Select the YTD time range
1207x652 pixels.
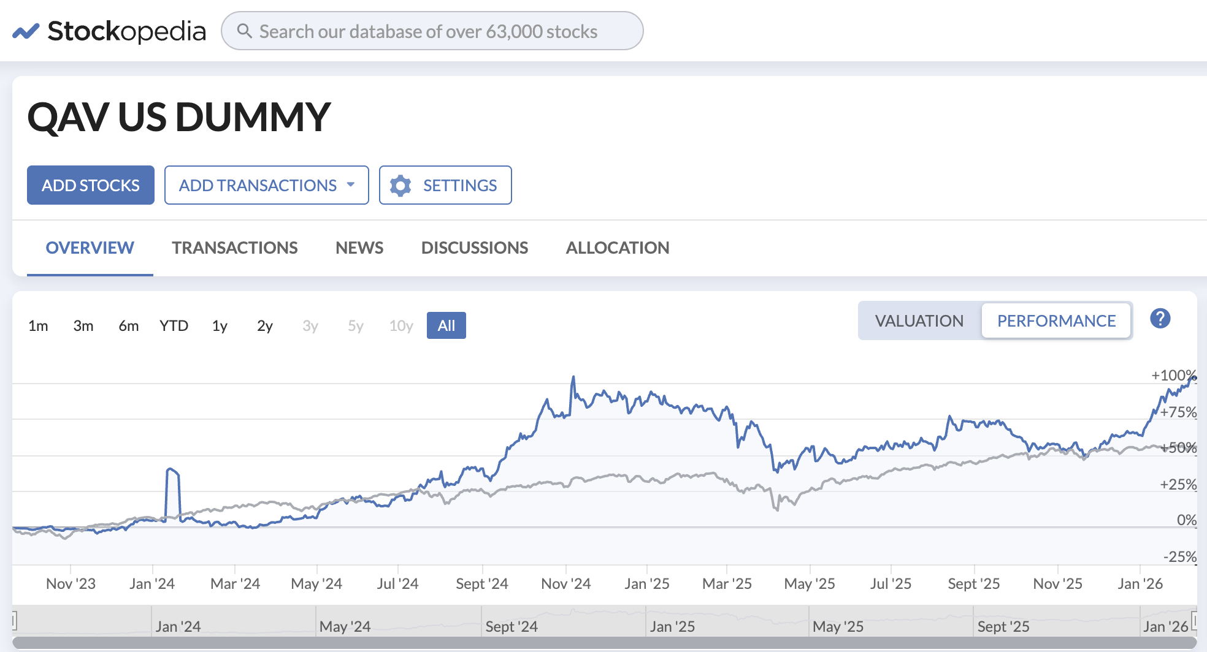click(174, 325)
